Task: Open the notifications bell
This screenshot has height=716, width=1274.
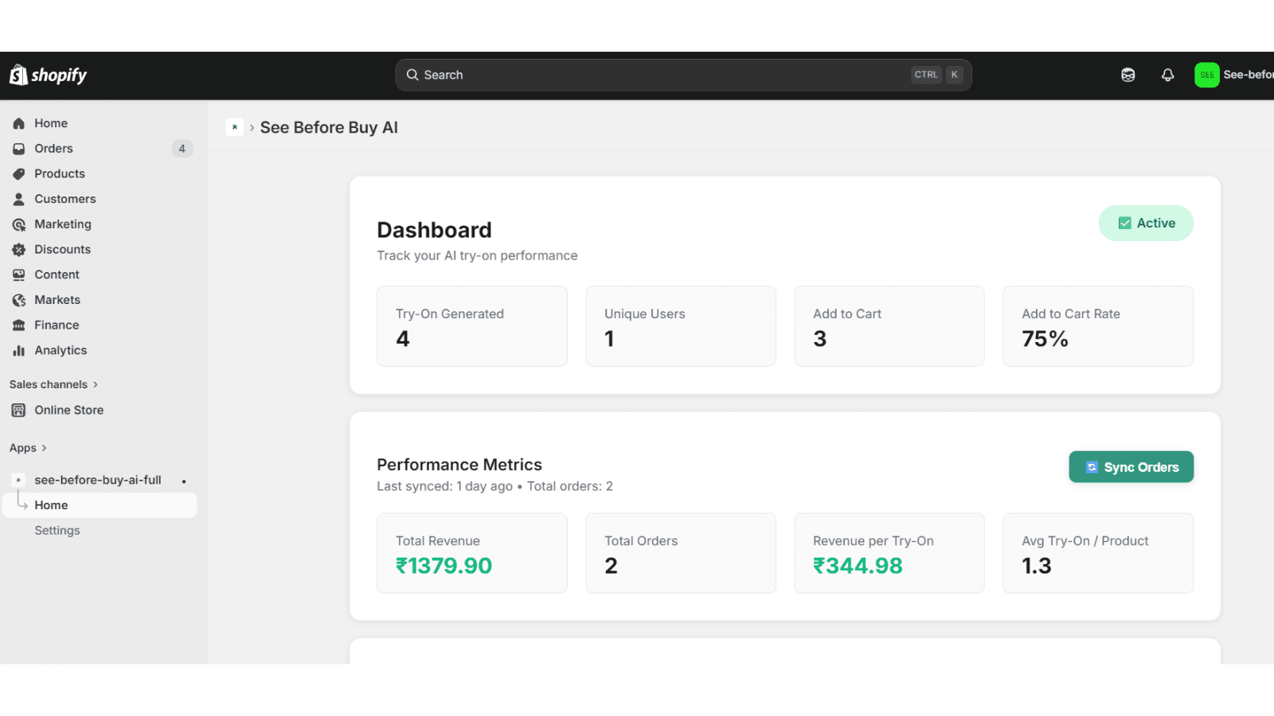Action: coord(1167,75)
